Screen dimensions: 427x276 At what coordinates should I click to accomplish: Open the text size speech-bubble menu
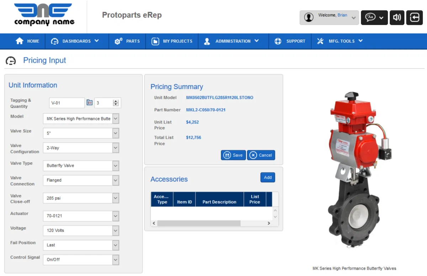(x=374, y=17)
